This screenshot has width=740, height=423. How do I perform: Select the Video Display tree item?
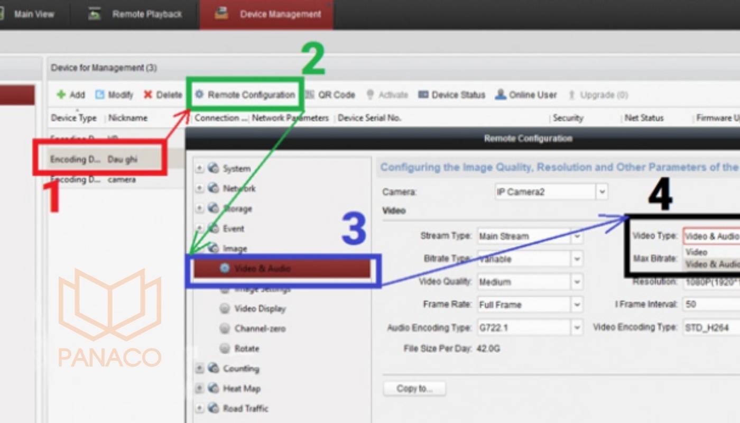click(x=259, y=309)
